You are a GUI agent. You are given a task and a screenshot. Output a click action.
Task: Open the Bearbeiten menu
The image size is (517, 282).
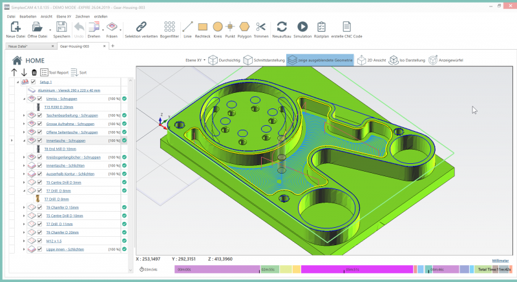[28, 16]
